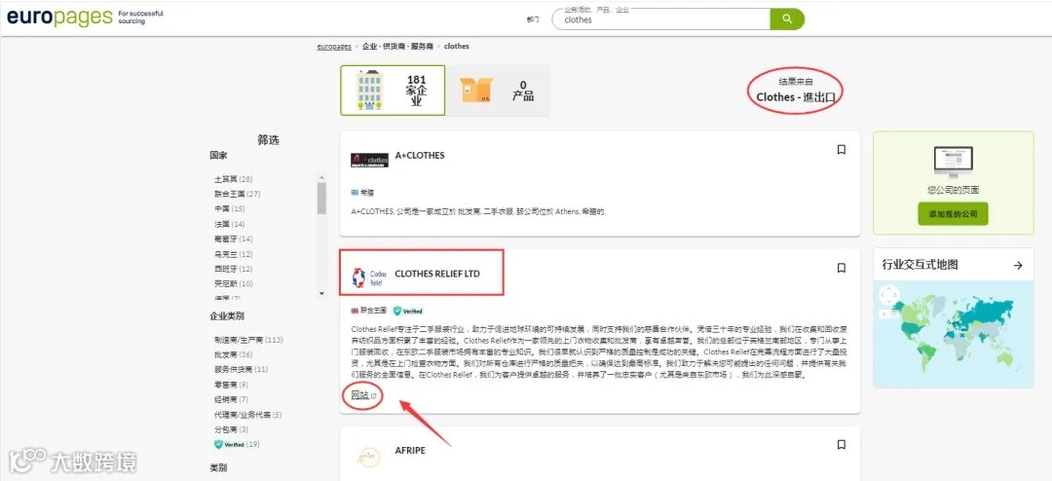The image size is (1052, 481).
Task: Click the green search magnifier button
Action: click(787, 19)
